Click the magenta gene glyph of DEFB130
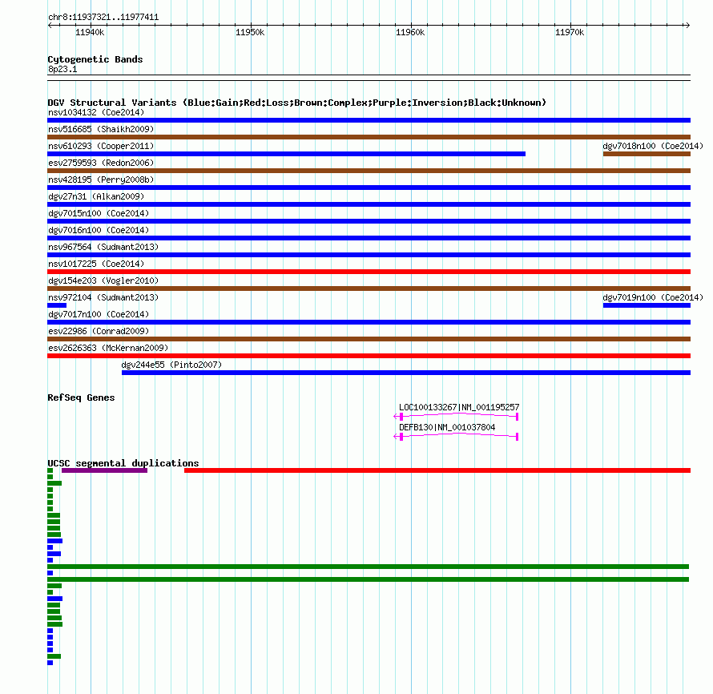713x694 pixels. pyautogui.click(x=456, y=437)
